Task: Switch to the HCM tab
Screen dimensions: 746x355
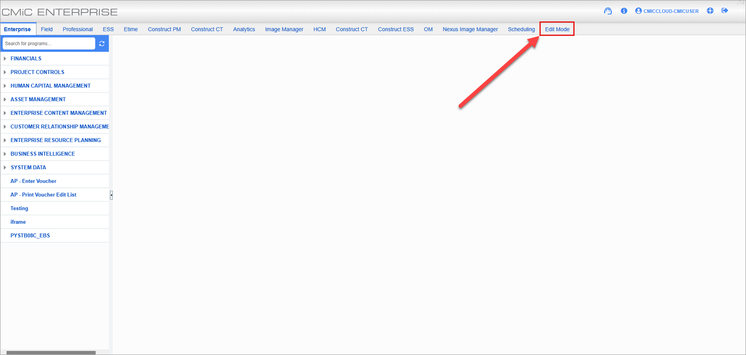Action: click(x=319, y=29)
